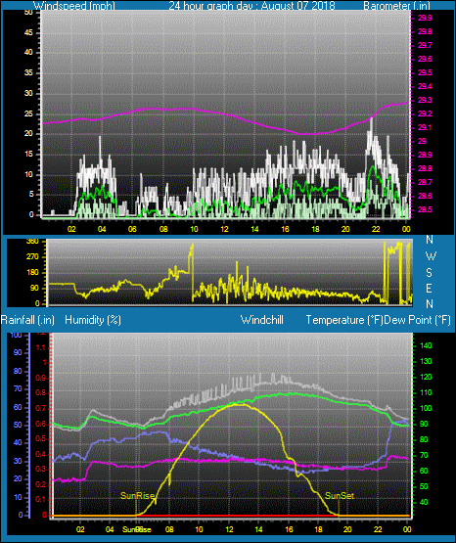Click the SunRise label inside the bottom graph
Viewport: 456px width, 543px height.
pyautogui.click(x=137, y=496)
